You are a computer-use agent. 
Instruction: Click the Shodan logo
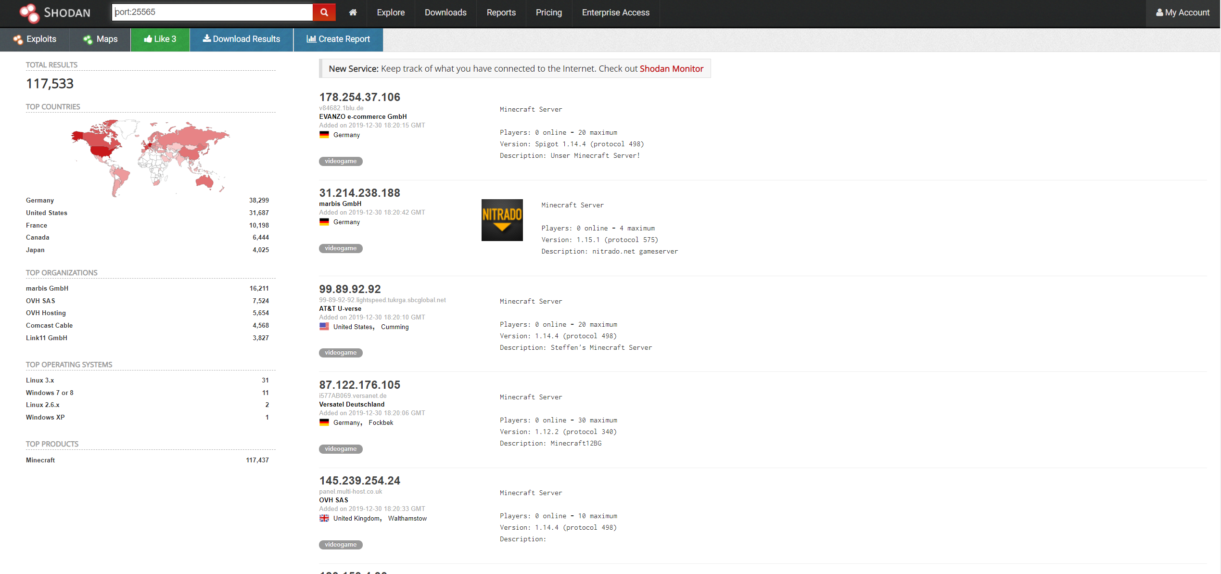[x=55, y=13]
